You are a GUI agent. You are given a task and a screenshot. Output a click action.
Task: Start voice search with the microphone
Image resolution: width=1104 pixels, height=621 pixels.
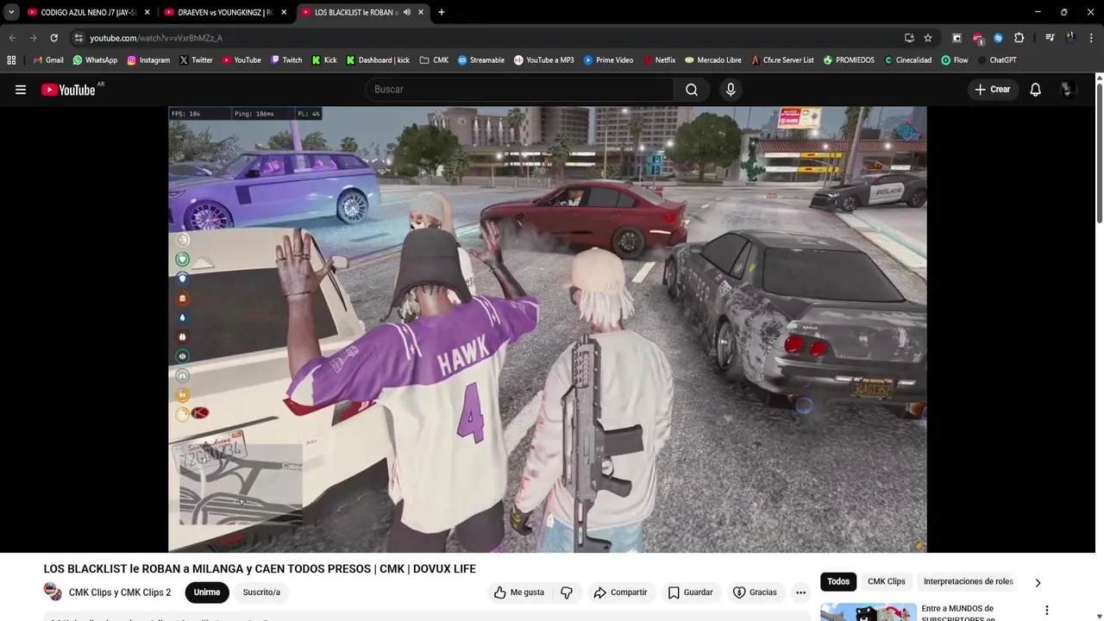[731, 90]
